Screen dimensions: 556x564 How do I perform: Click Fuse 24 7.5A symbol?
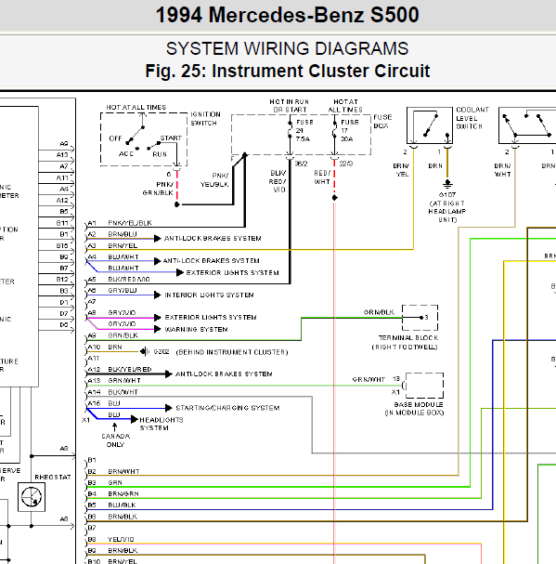pos(290,131)
